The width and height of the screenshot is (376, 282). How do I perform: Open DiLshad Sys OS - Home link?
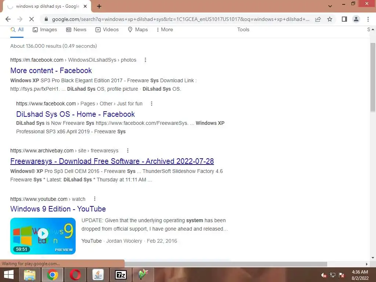(76, 114)
